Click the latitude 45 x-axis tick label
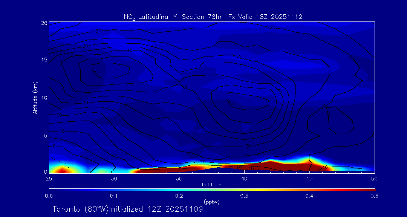Image resolution: width=407 pixels, height=217 pixels. [x=309, y=178]
